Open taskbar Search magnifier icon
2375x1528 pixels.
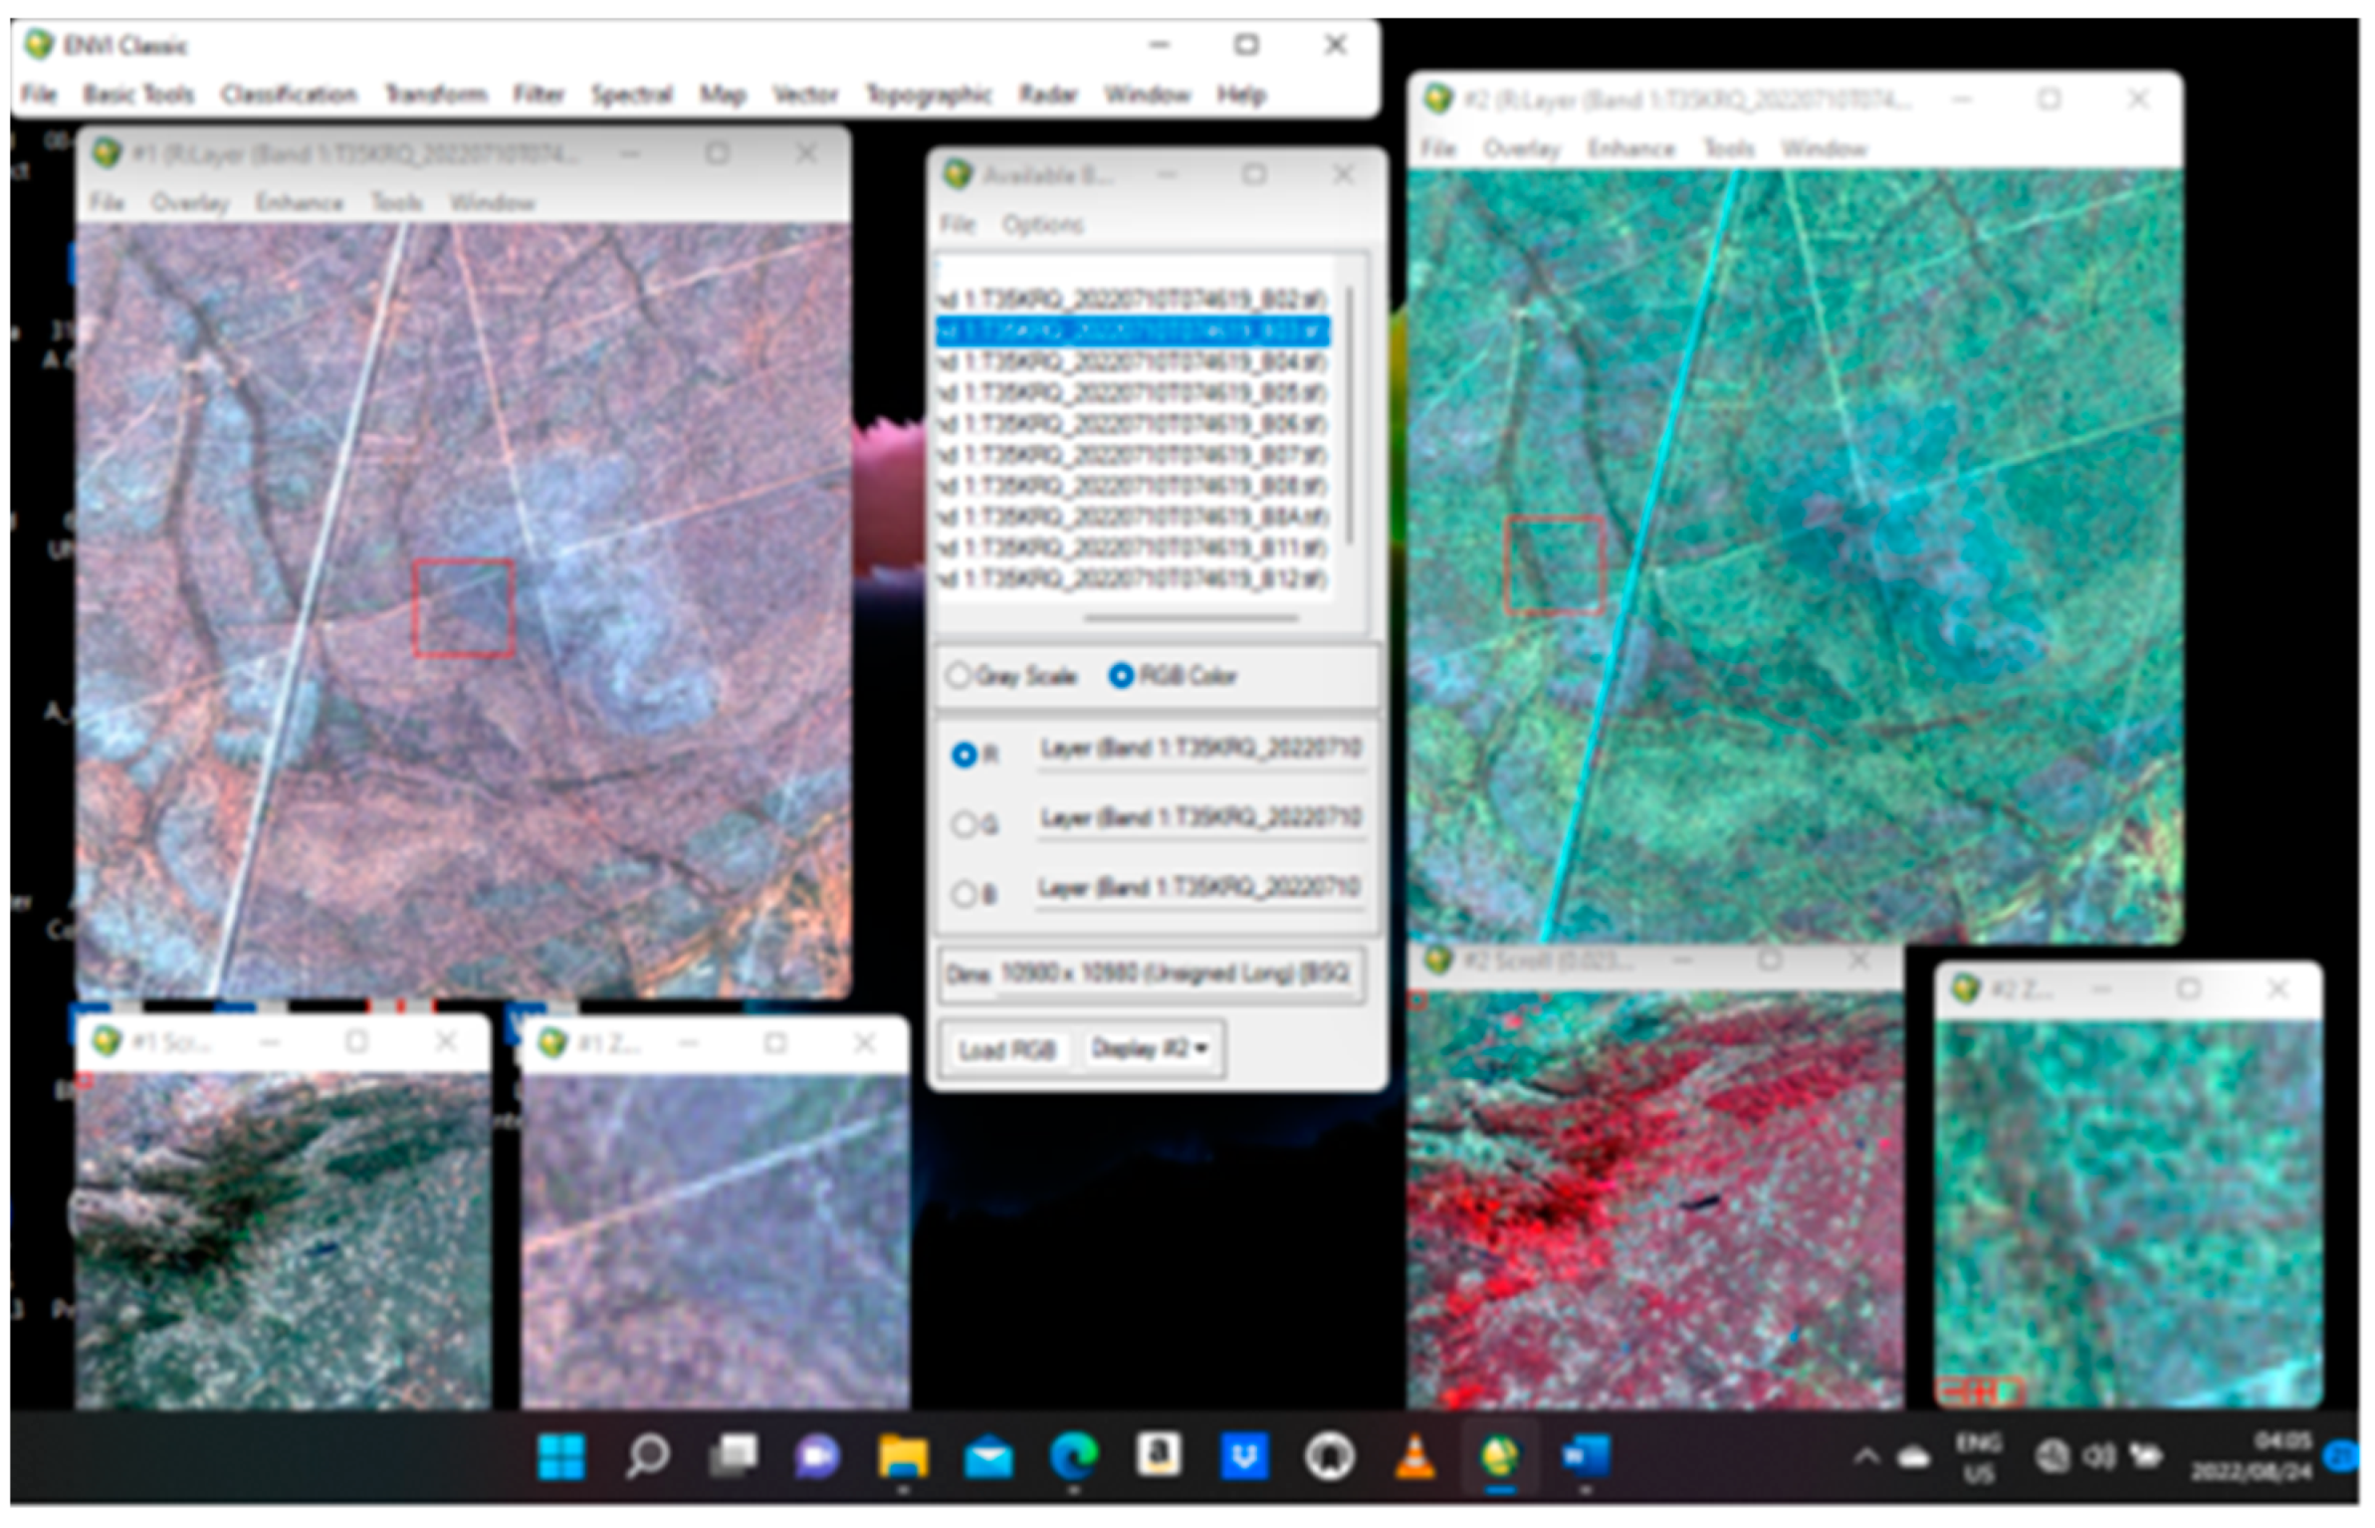647,1457
